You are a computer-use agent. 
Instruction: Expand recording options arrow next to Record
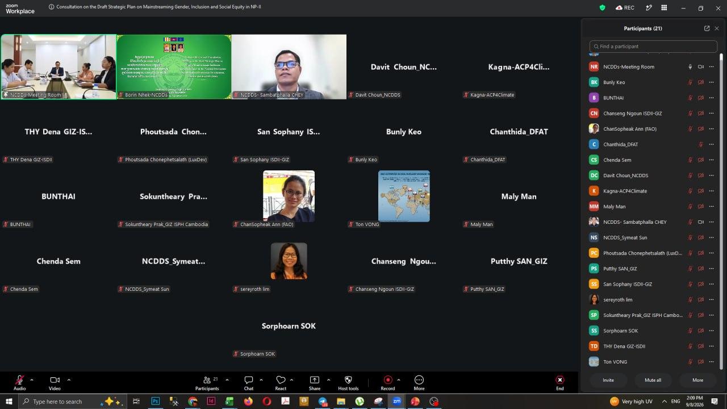[399, 379]
